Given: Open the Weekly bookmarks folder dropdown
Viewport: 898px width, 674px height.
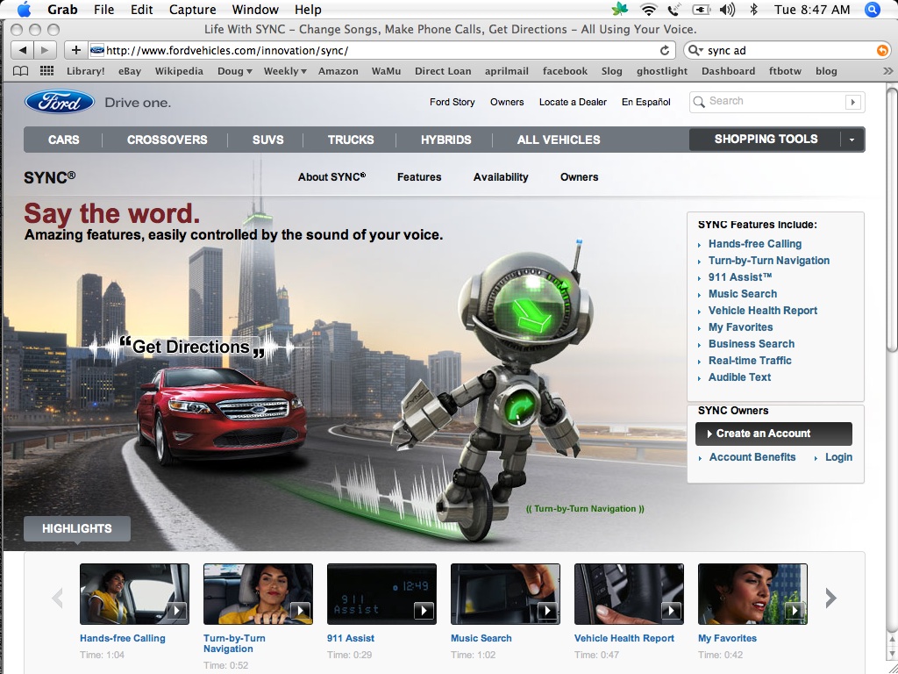Looking at the screenshot, I should [x=285, y=71].
